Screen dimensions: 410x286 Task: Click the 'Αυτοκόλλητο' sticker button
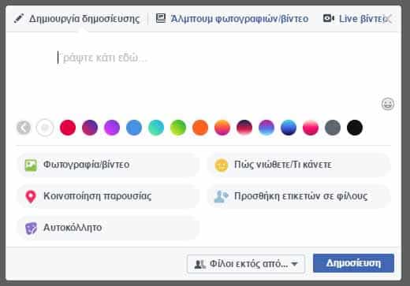coord(109,228)
